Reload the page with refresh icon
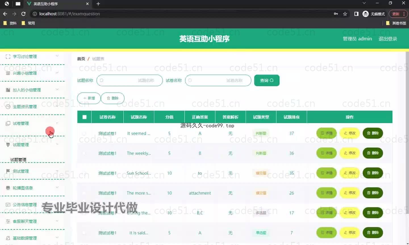This screenshot has width=409, height=245. click(x=23, y=14)
